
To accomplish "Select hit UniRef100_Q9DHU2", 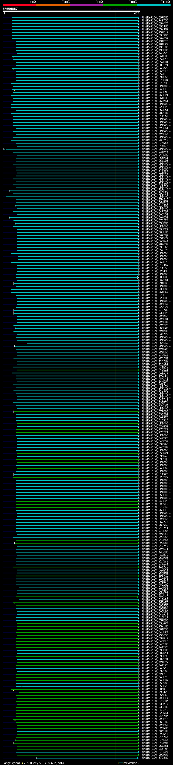I will coord(155,755).
